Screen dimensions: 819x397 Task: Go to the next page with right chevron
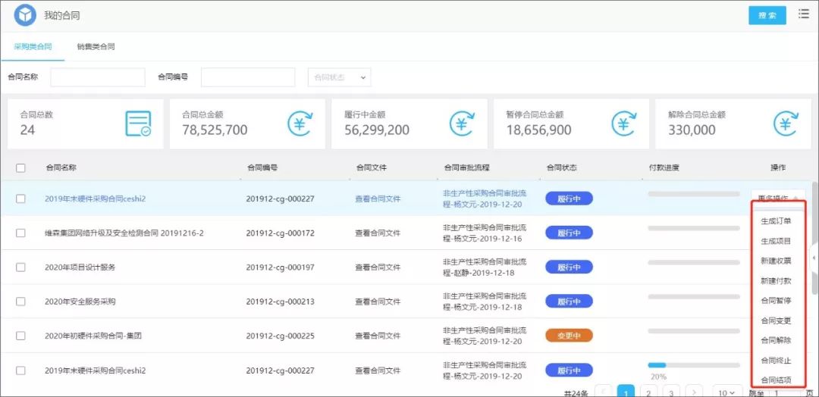point(694,392)
